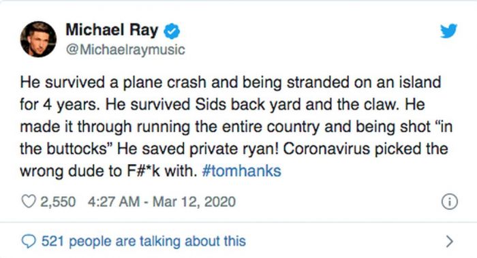This screenshot has height=258, width=477.
Task: Like the tweet with the heart icon
Action: (29, 201)
